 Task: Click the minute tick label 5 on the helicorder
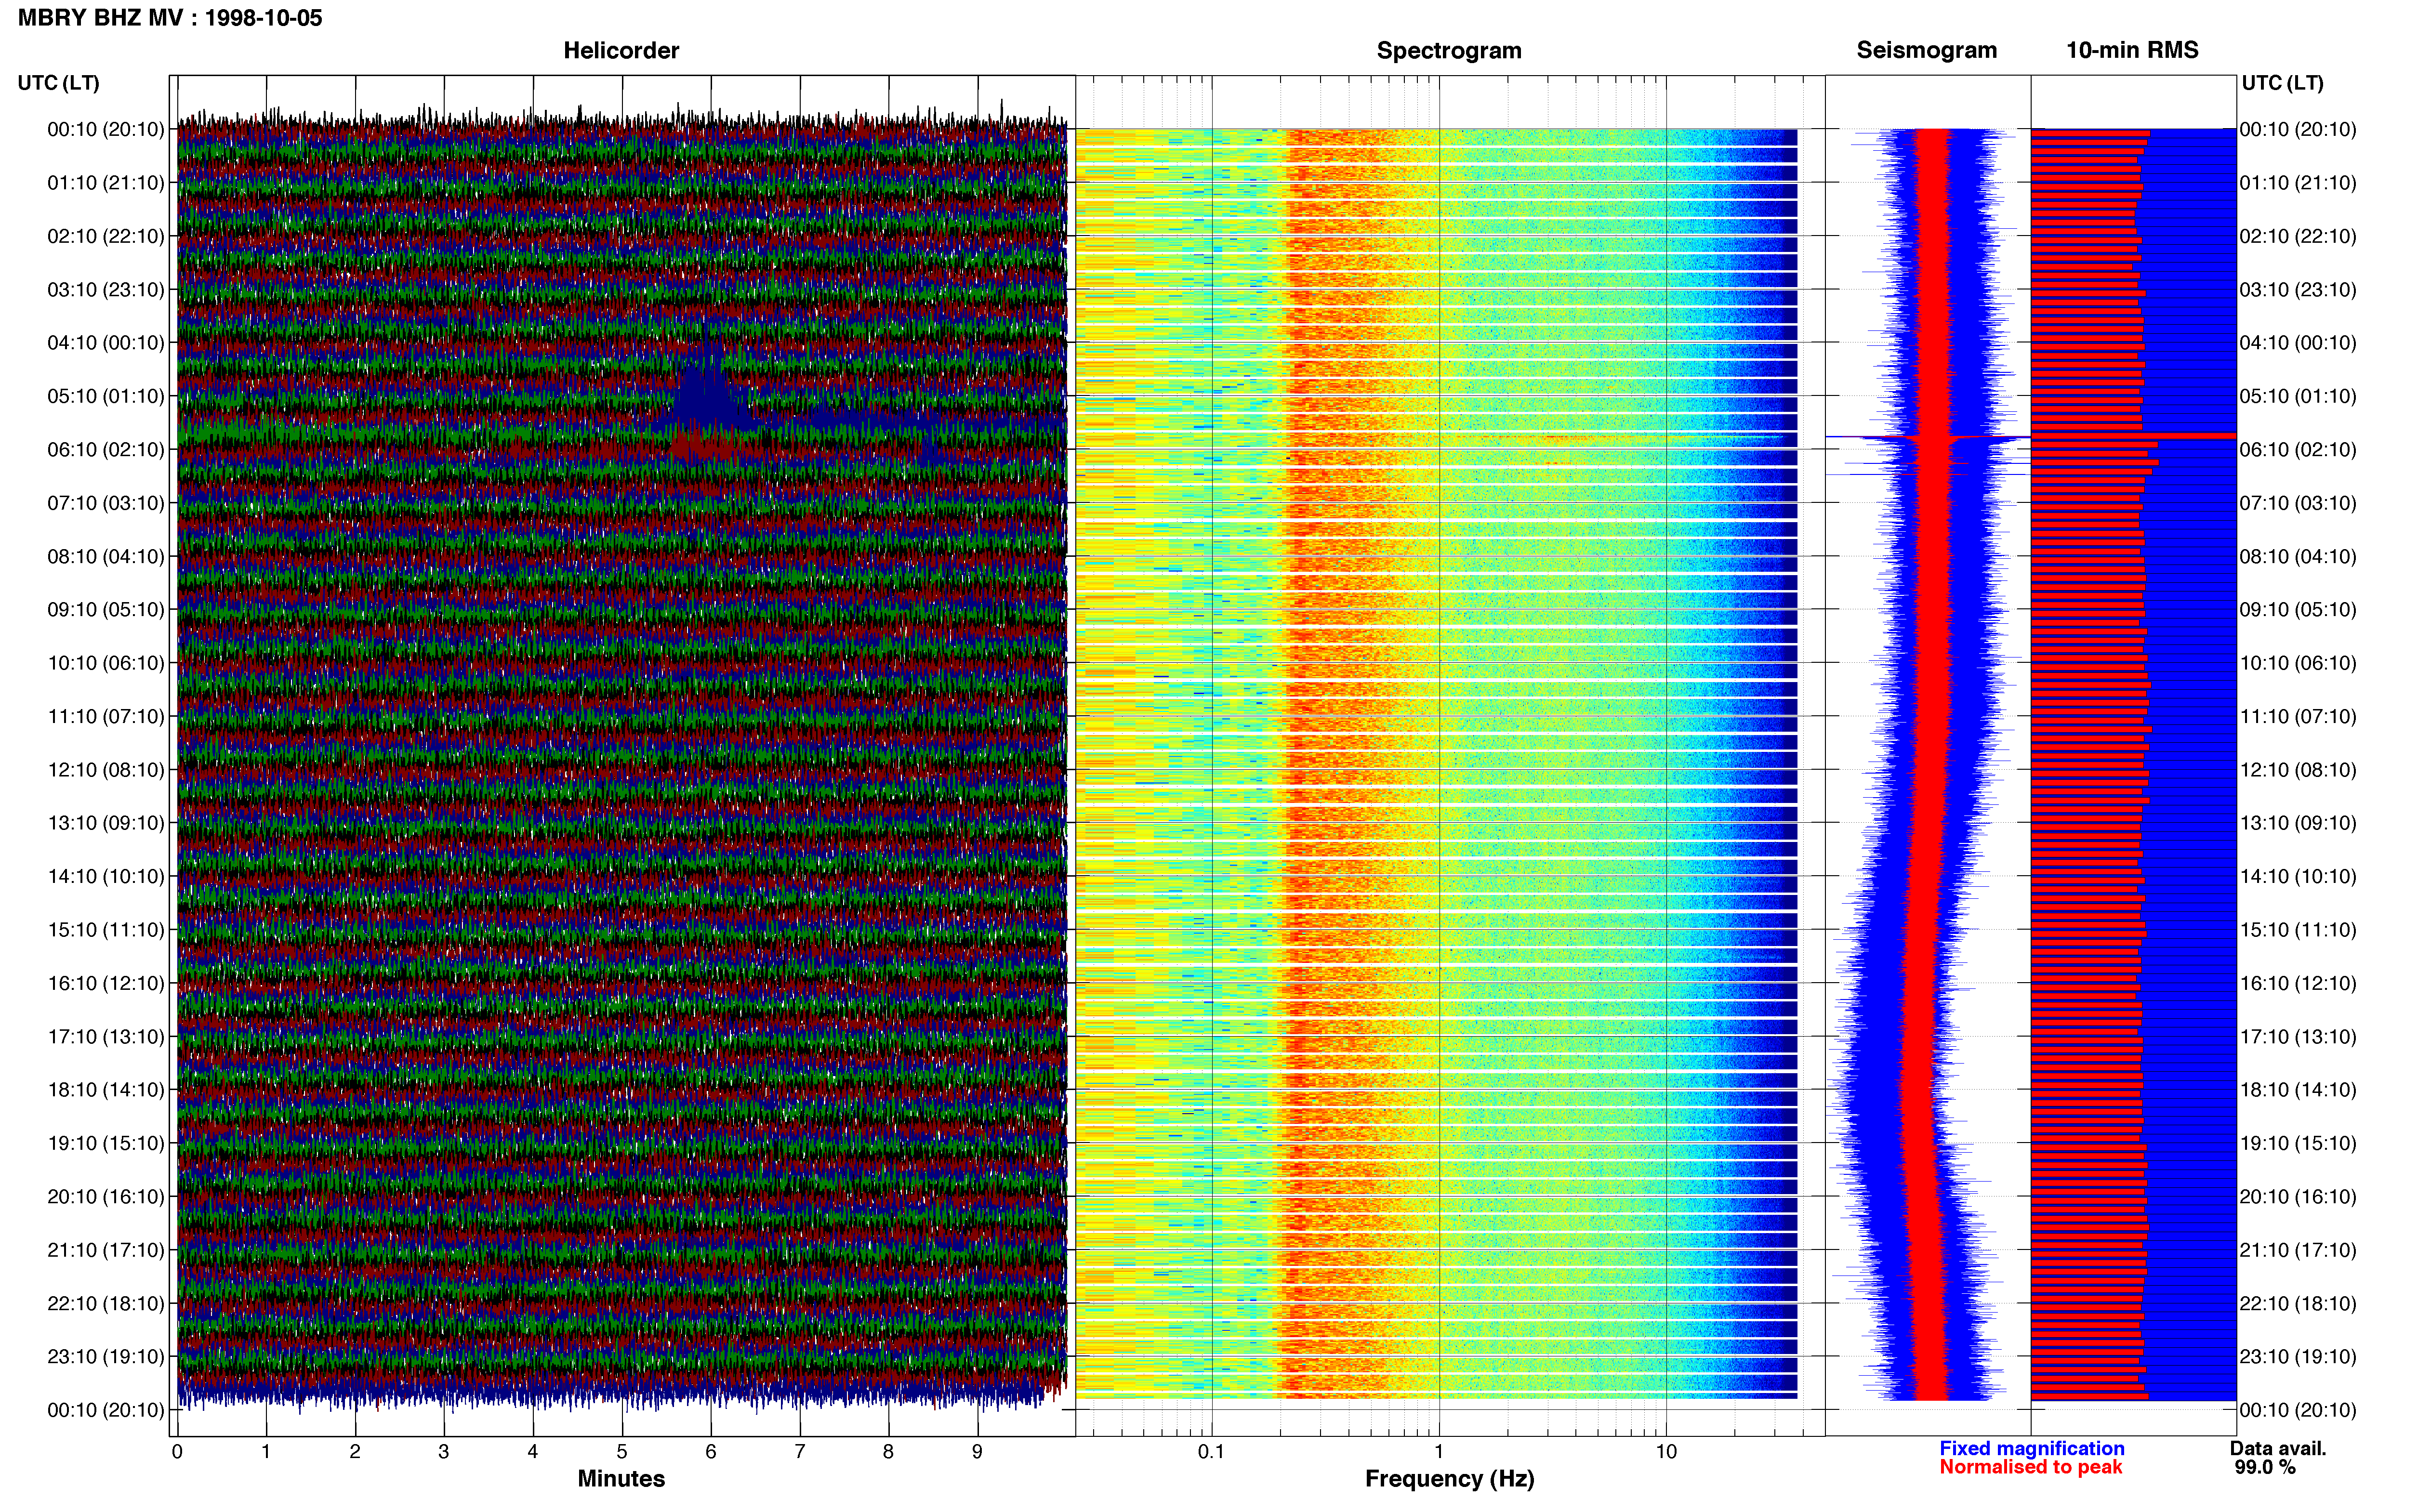click(x=622, y=1452)
